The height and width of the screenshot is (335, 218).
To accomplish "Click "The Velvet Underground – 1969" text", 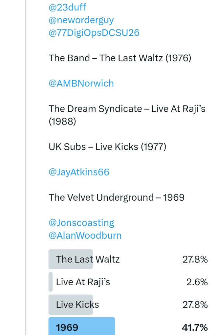I will tap(117, 197).
